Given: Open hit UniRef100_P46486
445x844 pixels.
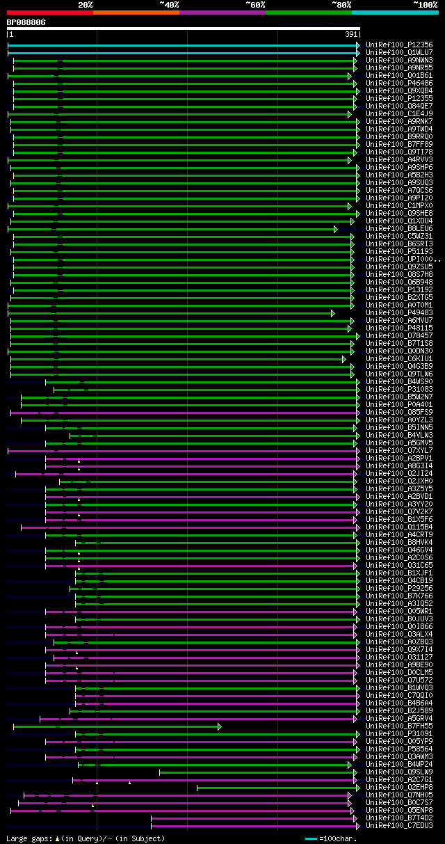Looking at the screenshot, I should (399, 83).
